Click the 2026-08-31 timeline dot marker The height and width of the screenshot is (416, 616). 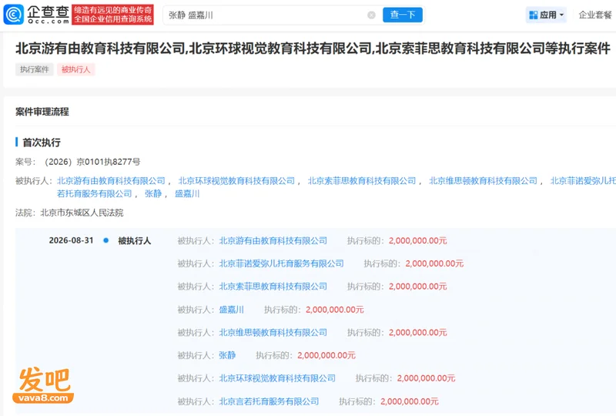coord(105,240)
